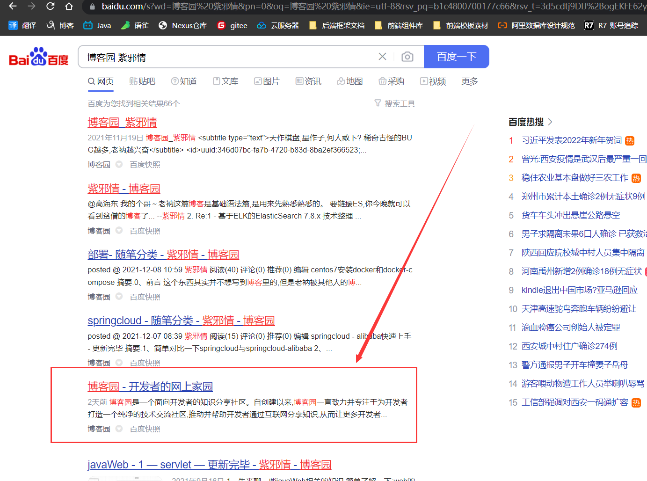647x481 pixels.
Task: Open the gitee bookmark
Action: (232, 25)
